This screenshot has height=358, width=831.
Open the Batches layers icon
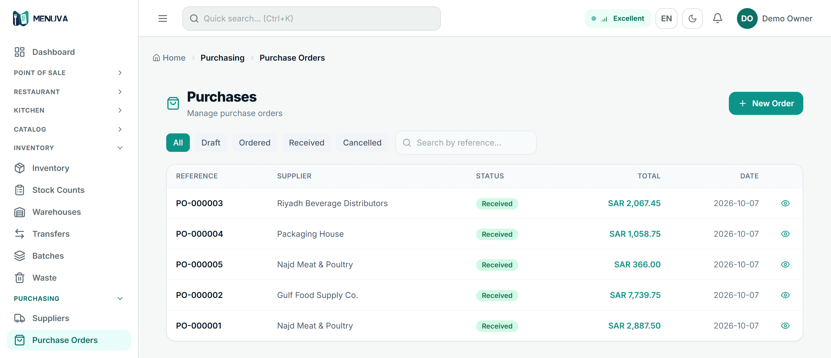coord(19,256)
